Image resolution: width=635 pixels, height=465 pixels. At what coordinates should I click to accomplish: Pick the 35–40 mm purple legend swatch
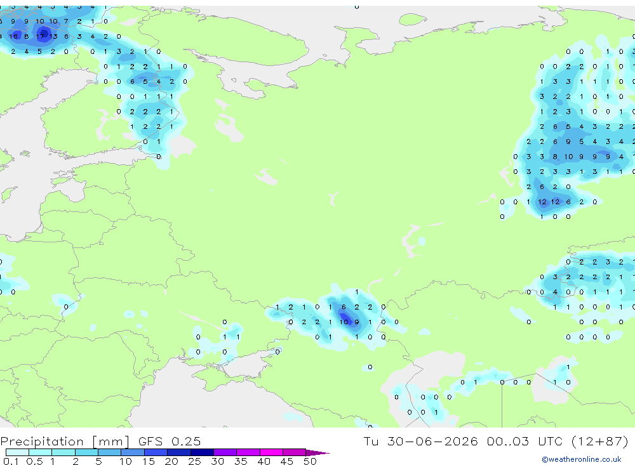tap(248, 452)
